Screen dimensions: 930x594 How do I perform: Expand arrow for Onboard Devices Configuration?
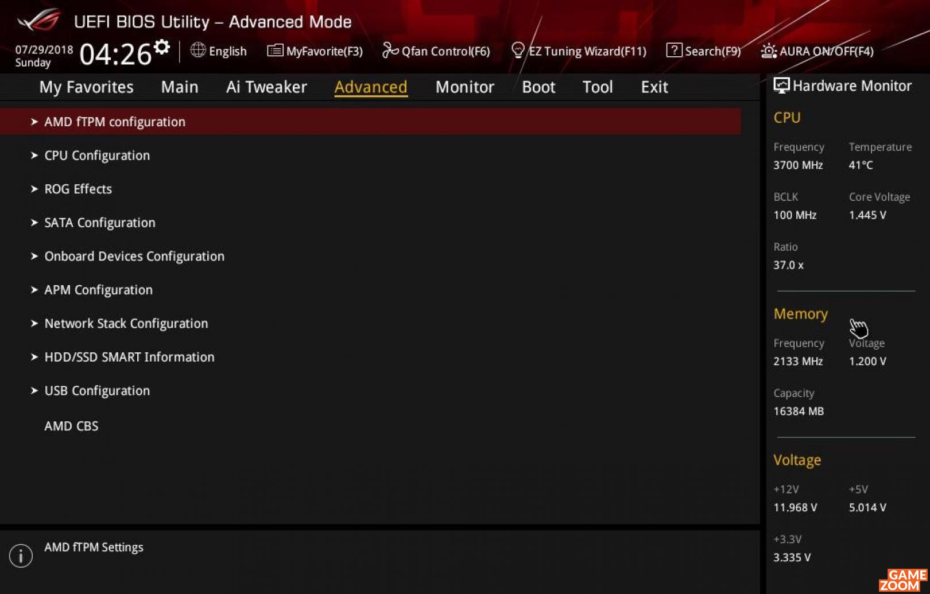pos(34,256)
